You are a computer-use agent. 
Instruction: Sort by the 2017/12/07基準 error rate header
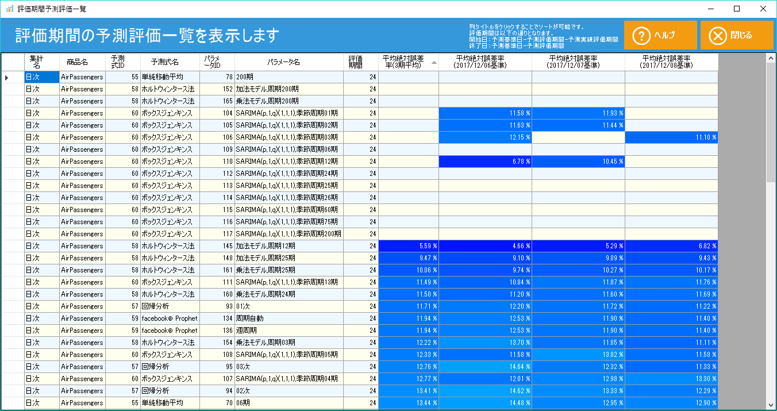click(578, 62)
